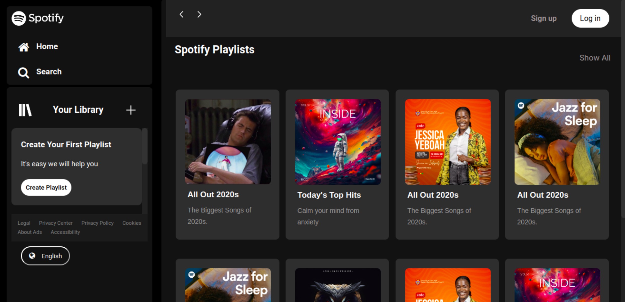Click the Your Library books icon

point(25,110)
